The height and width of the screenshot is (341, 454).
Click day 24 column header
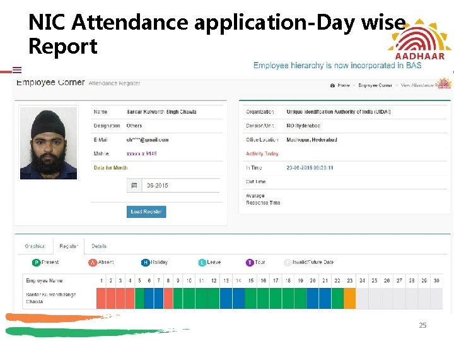362,280
